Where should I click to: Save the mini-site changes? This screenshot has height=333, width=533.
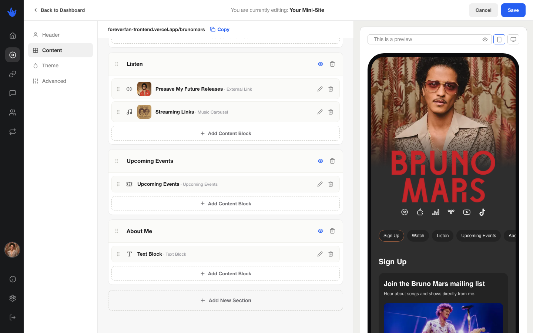pyautogui.click(x=513, y=10)
